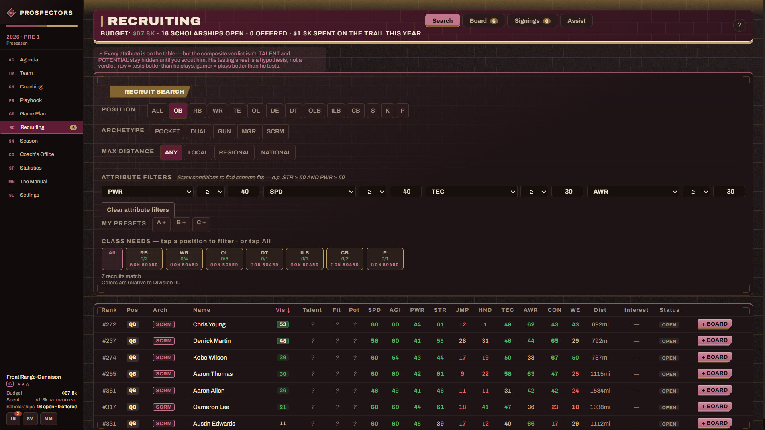This screenshot has height=430, width=765.
Task: Go to Coaching in the sidebar
Action: pyautogui.click(x=41, y=87)
